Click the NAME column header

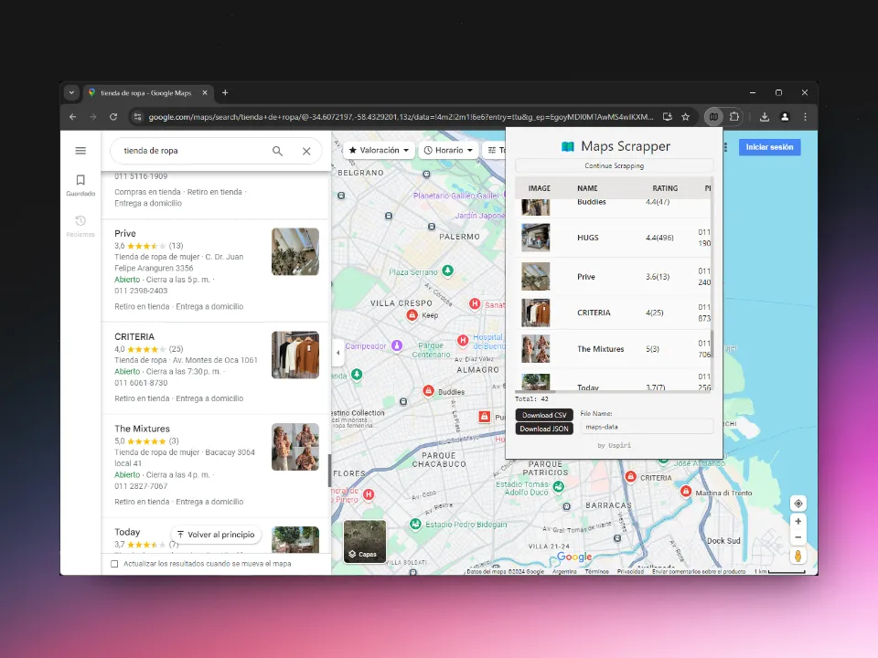coord(587,188)
